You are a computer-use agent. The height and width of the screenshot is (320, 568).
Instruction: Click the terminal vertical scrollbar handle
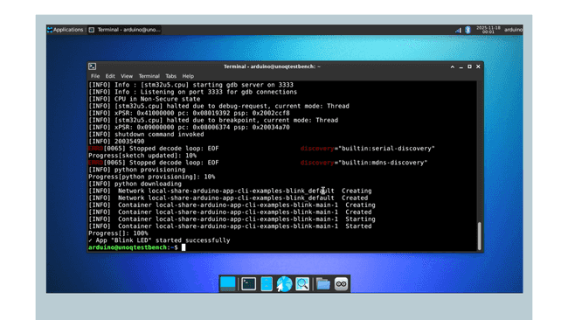pos(480,236)
